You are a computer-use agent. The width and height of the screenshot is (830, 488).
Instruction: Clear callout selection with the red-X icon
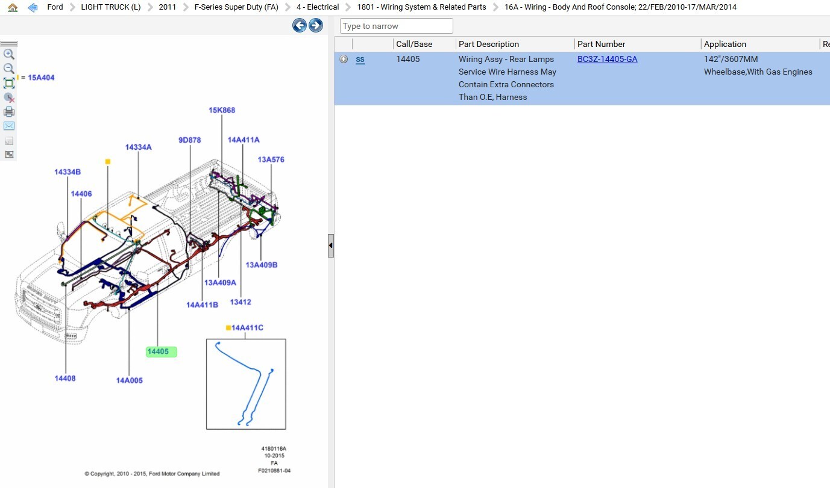[9, 97]
